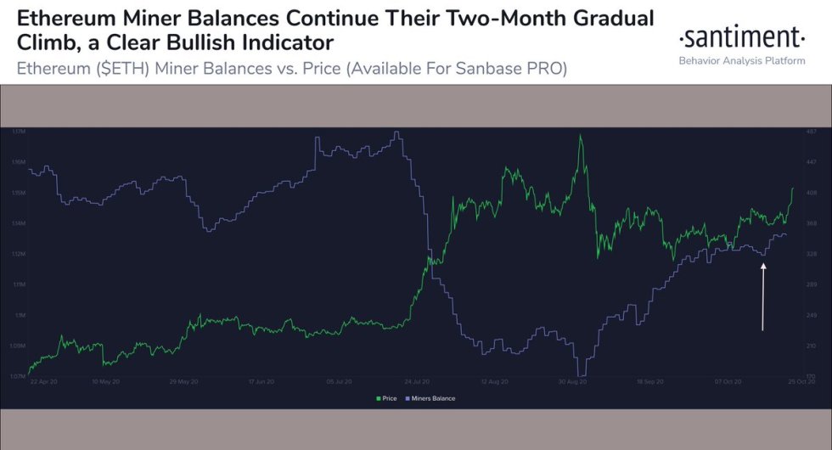Click the green Price legend square
This screenshot has height=450, width=832.
(376, 398)
